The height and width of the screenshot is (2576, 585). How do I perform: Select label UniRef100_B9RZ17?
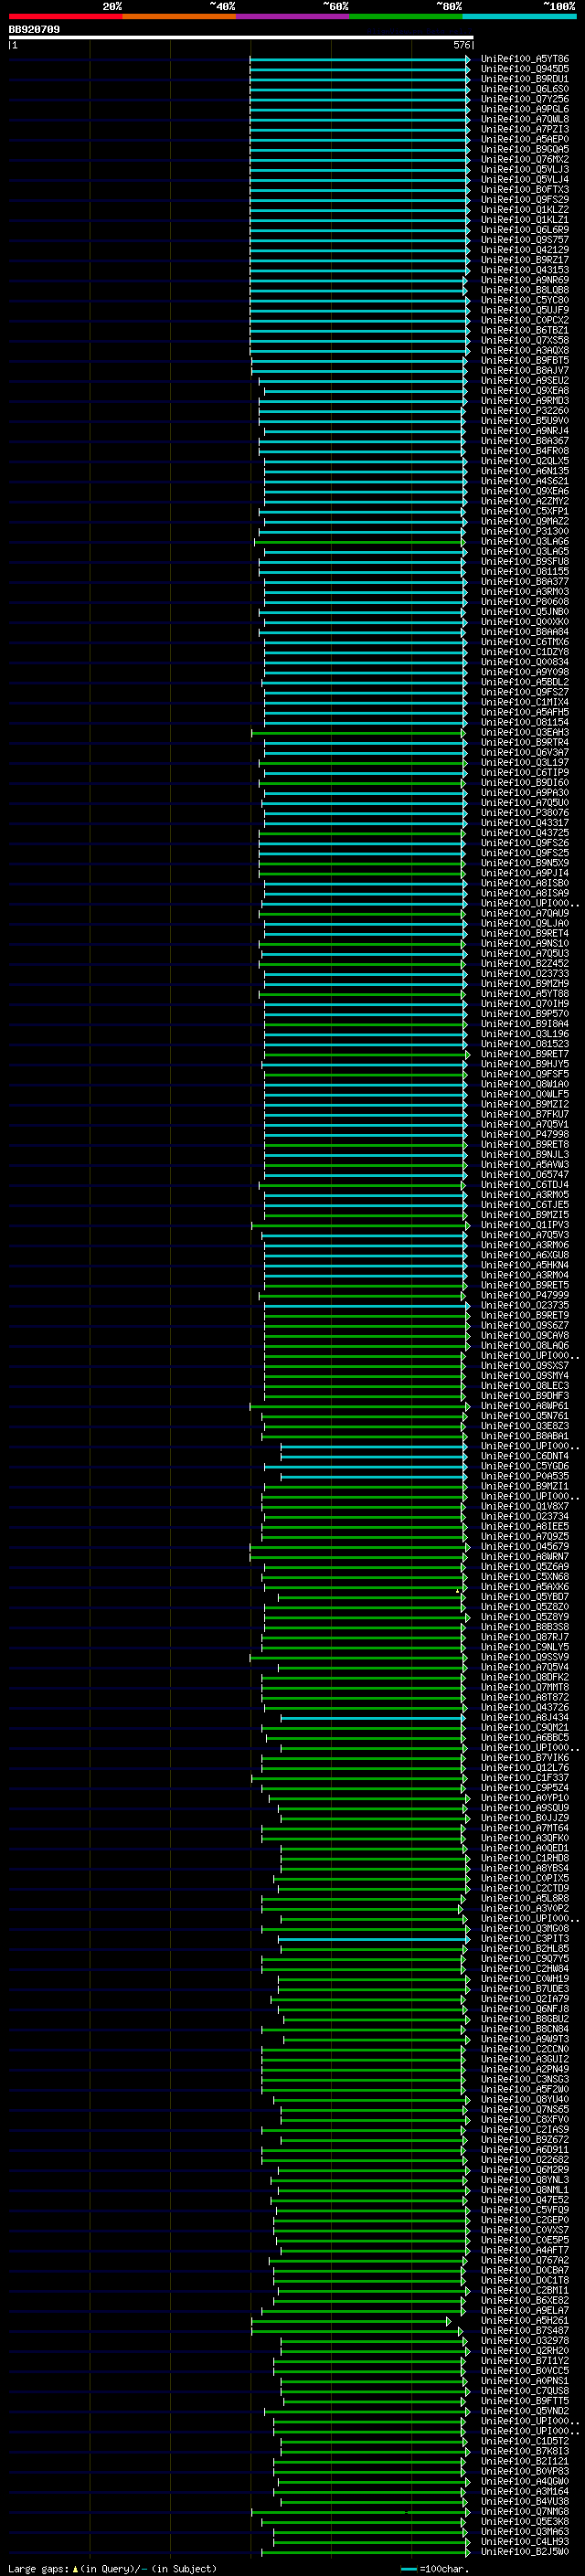click(x=524, y=260)
